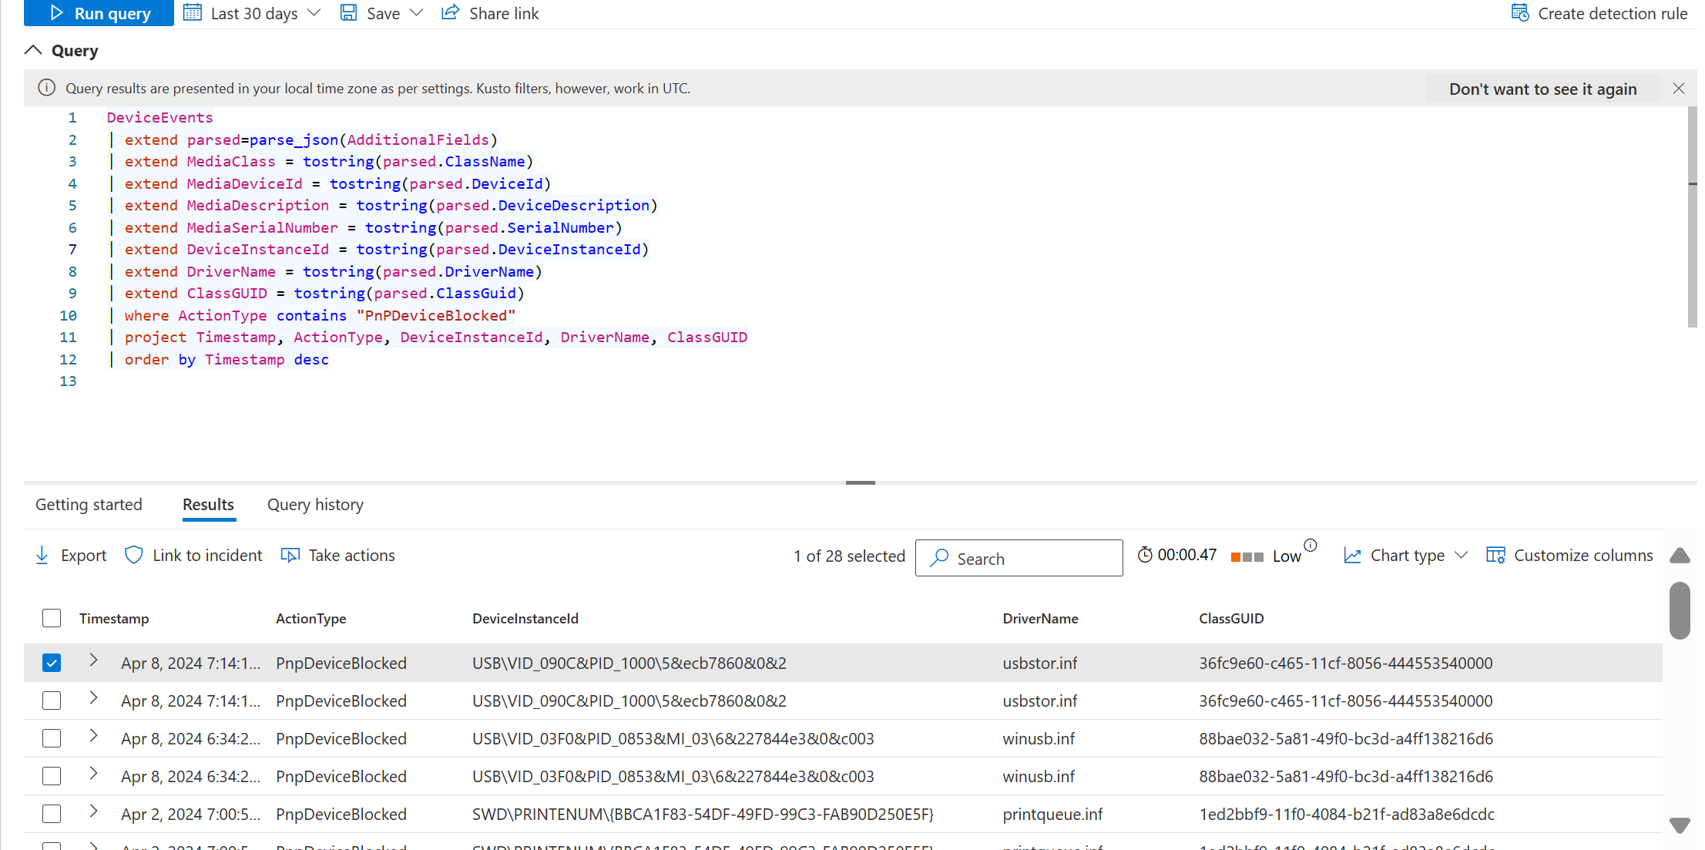
Task: Toggle the header row checkbox
Action: (51, 617)
